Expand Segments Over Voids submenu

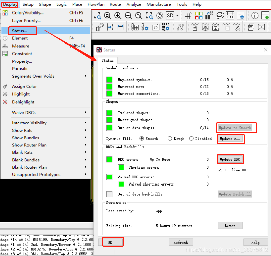pyautogui.click(x=46, y=76)
